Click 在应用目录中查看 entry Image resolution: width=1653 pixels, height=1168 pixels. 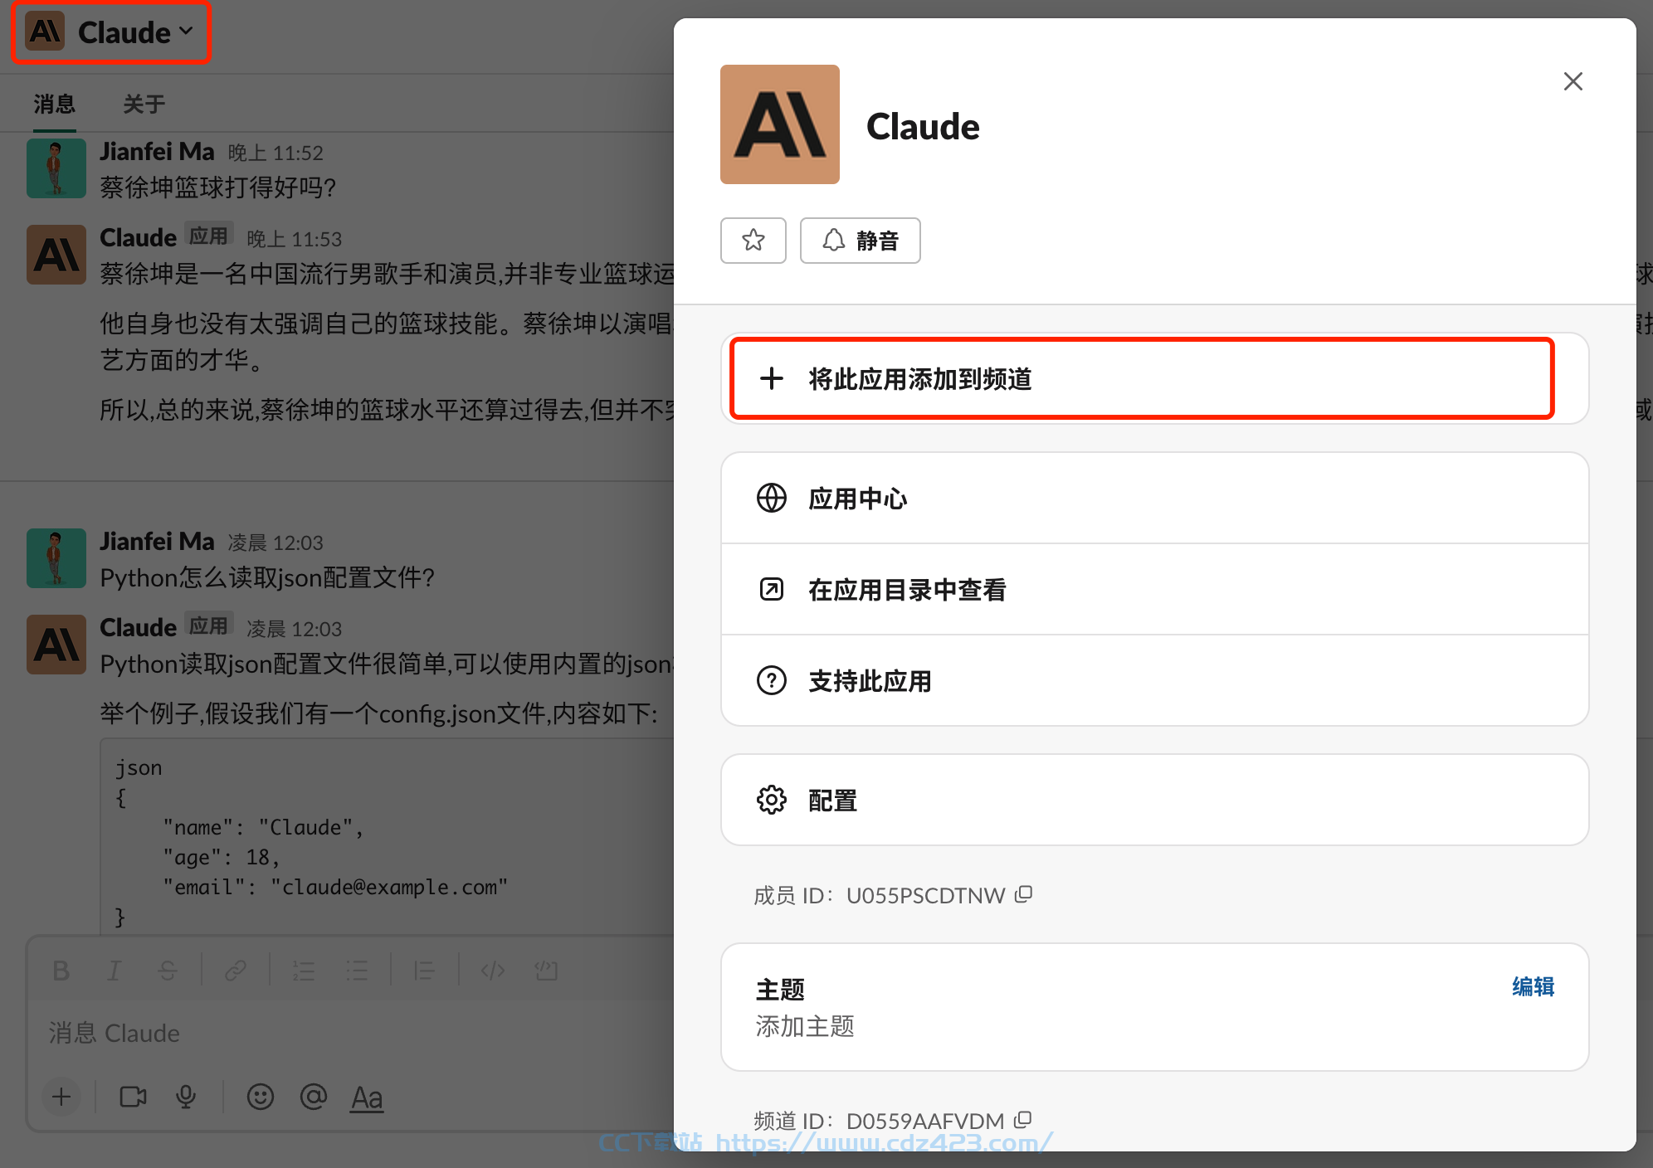point(1154,590)
